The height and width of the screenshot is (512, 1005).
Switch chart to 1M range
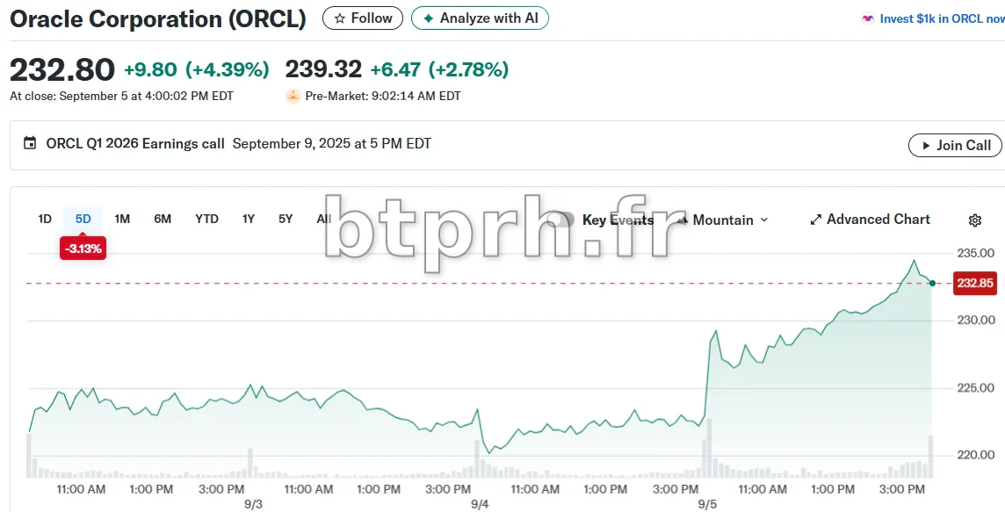[x=122, y=219]
